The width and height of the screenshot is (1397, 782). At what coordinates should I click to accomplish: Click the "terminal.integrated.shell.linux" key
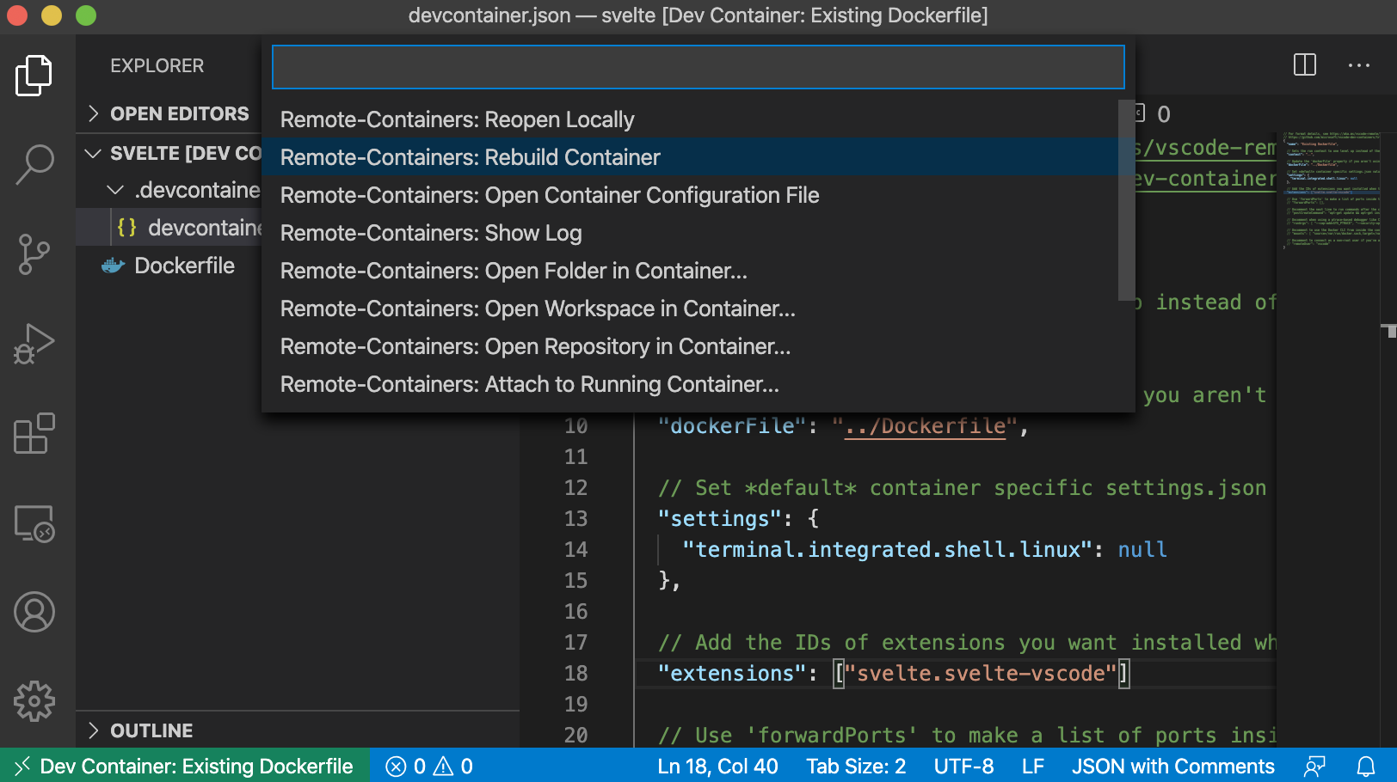[x=887, y=550]
